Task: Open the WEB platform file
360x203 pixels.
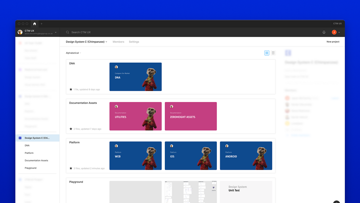Action: [136, 156]
